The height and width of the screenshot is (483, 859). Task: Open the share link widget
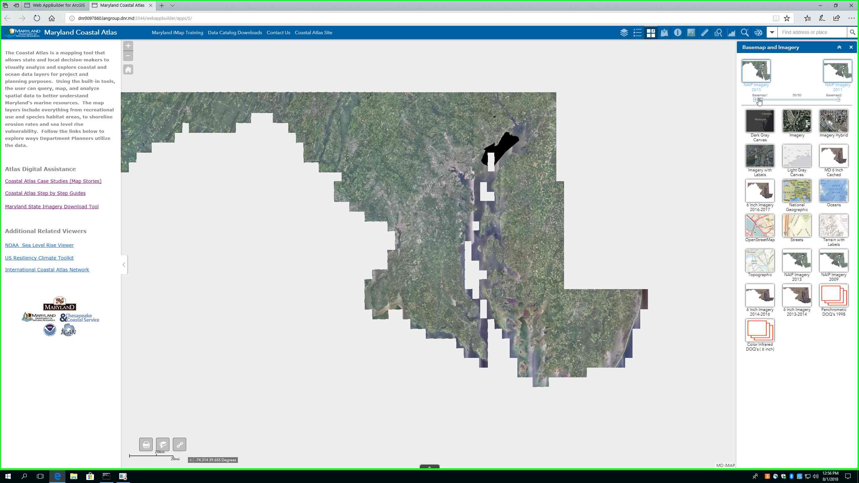point(180,445)
